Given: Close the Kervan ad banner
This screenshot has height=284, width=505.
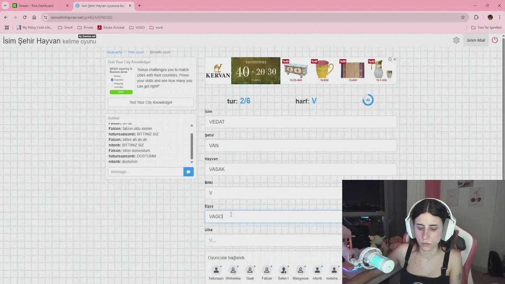Looking at the screenshot, I should [395, 59].
